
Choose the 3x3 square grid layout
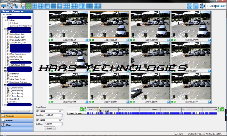tap(41, 6)
